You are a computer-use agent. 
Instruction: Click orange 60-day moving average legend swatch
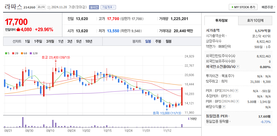[x=22, y=53]
